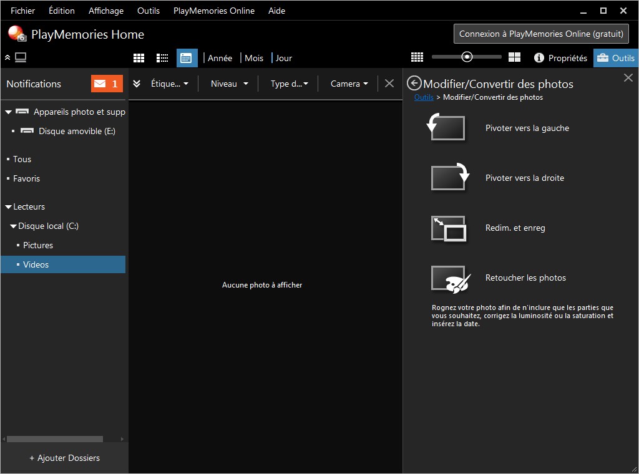The width and height of the screenshot is (639, 474).
Task: Click the Disque amovible (E:) label
Action: pos(77,131)
